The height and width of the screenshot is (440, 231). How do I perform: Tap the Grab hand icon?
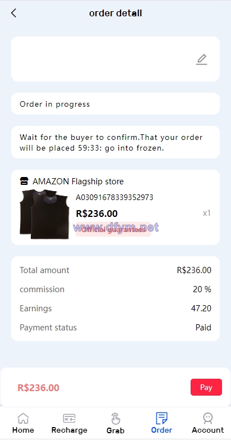[x=115, y=419]
